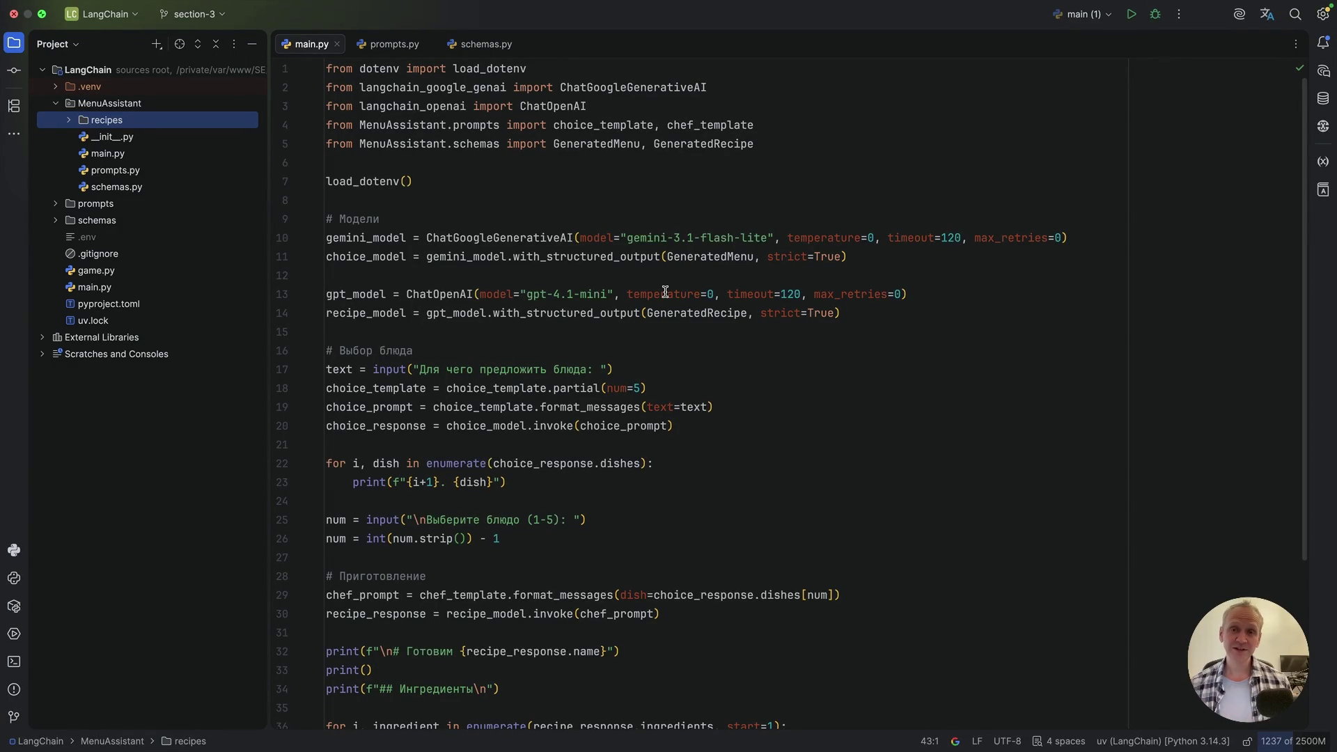1337x752 pixels.
Task: Open the Project tool window icon
Action: tap(14, 43)
